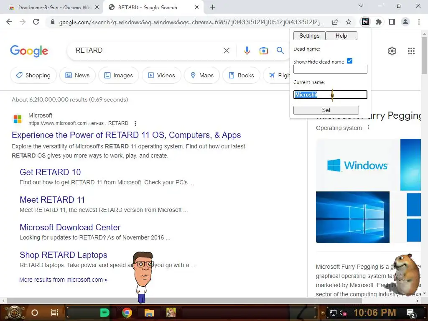Image resolution: width=428 pixels, height=321 pixels.
Task: Click the Current name text field
Action: tap(330, 95)
